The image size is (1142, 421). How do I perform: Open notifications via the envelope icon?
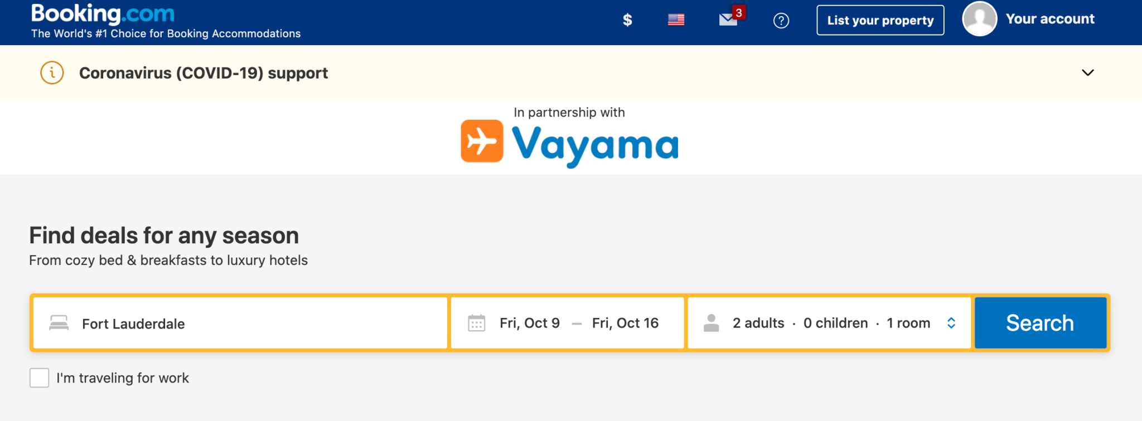[728, 20]
